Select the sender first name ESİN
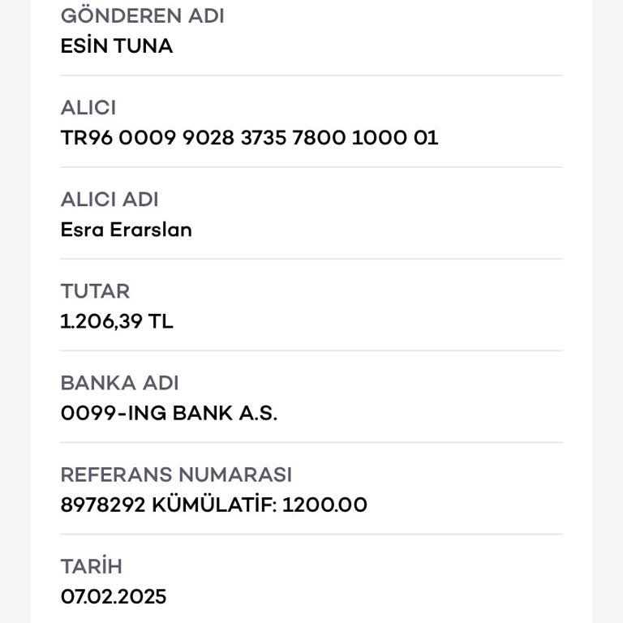This screenshot has width=623, height=623. pyautogui.click(x=85, y=46)
